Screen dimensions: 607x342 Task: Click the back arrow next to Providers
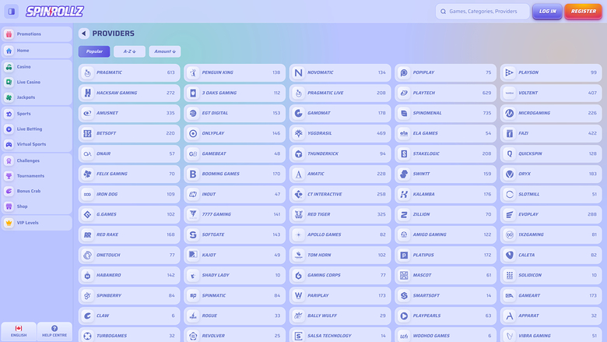(x=83, y=33)
